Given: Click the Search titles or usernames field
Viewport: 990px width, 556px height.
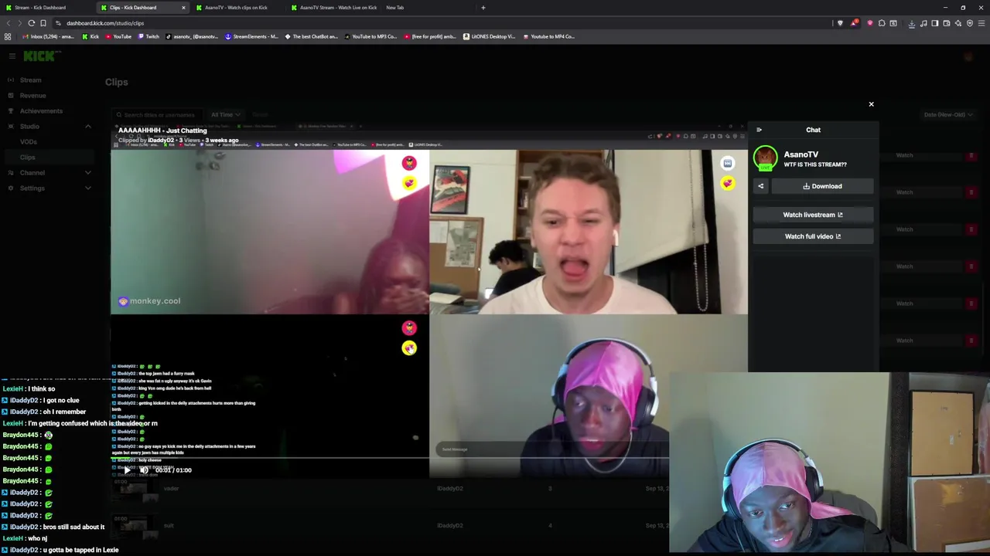Looking at the screenshot, I should pyautogui.click(x=157, y=115).
